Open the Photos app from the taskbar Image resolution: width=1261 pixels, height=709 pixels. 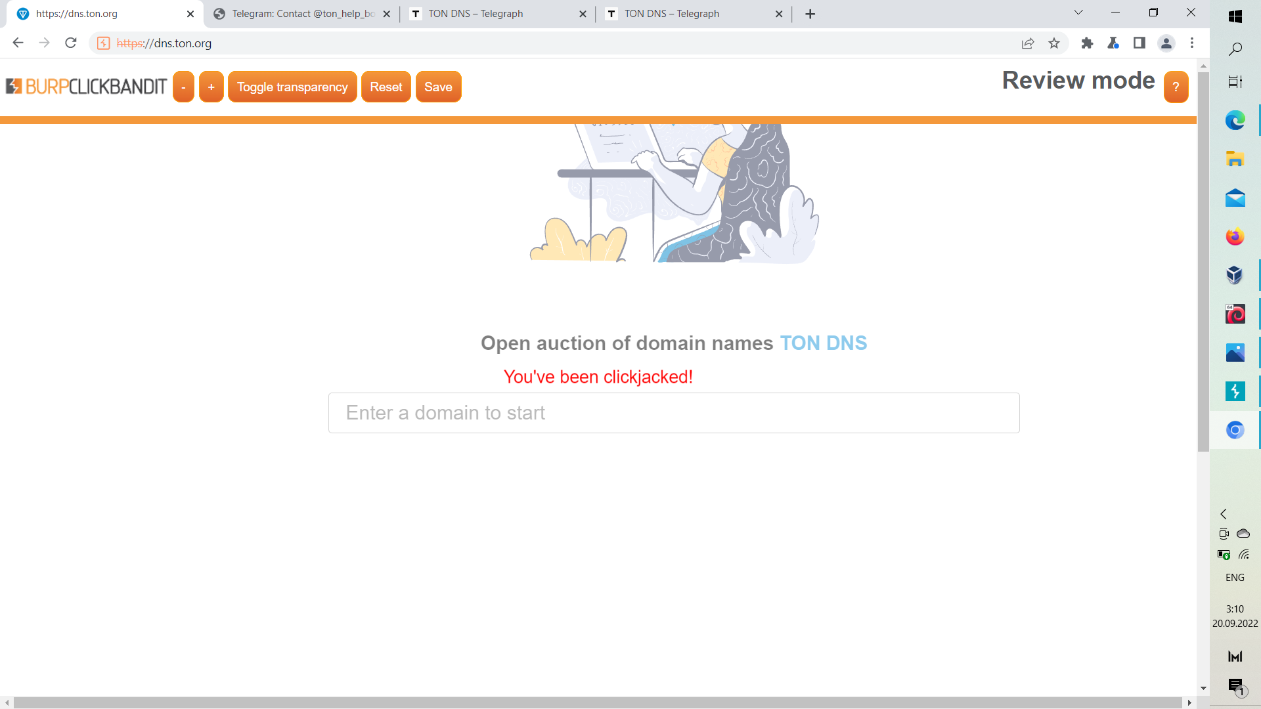pos(1235,353)
